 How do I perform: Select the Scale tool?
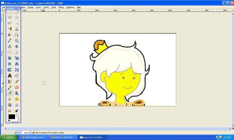coord(17,58)
